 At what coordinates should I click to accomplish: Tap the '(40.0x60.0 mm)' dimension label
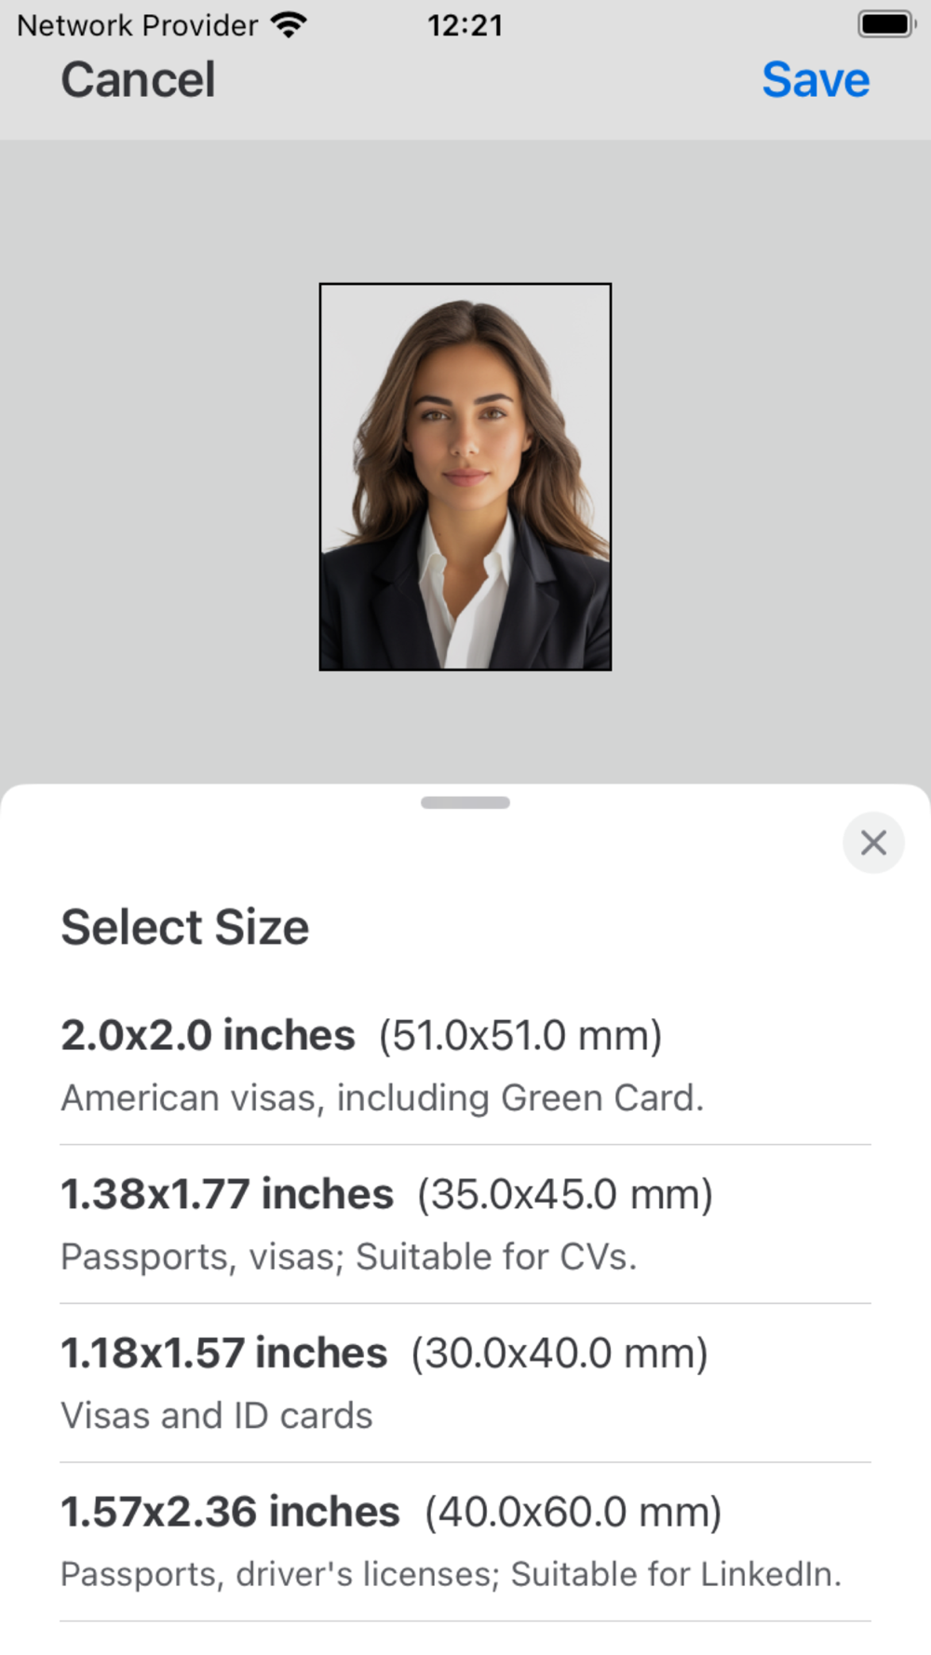coord(573,1513)
